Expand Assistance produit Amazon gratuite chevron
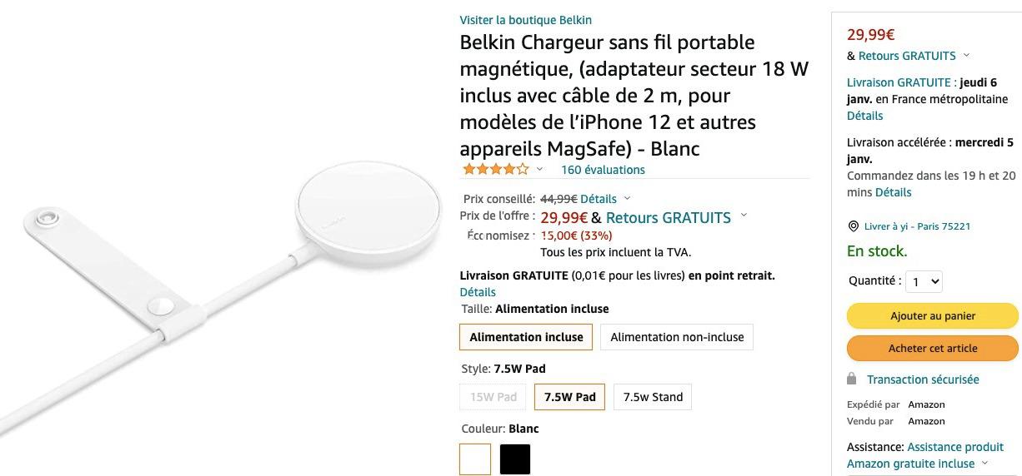The image size is (1022, 476). [x=985, y=464]
